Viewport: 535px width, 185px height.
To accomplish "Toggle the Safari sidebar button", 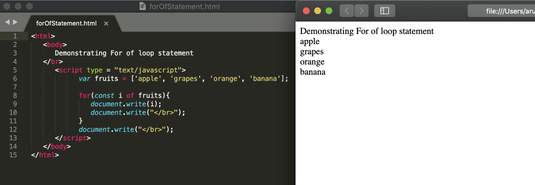I will (384, 11).
